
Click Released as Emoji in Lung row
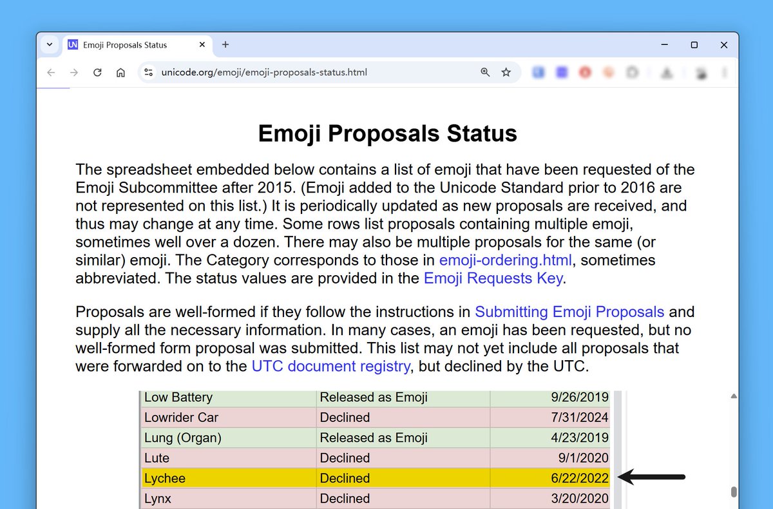tap(403, 437)
